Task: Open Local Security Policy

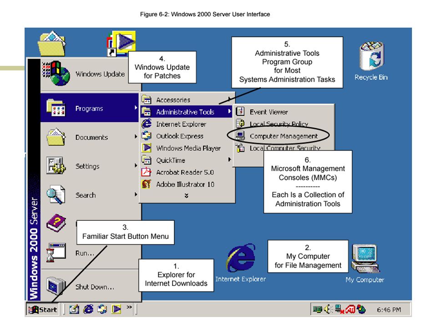Action: pyautogui.click(x=284, y=124)
